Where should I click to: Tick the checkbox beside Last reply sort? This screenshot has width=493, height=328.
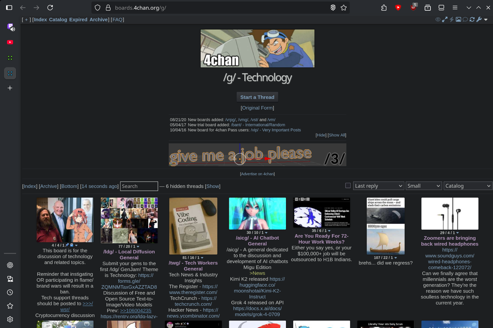pos(348,186)
